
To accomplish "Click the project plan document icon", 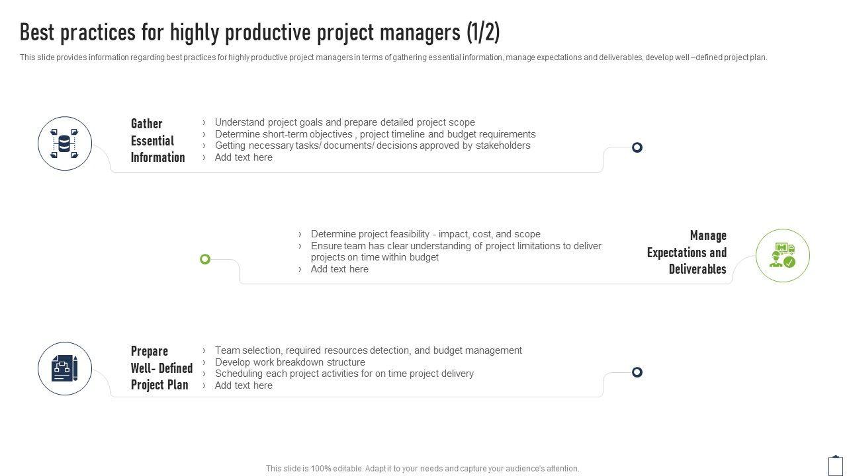I will (65, 369).
